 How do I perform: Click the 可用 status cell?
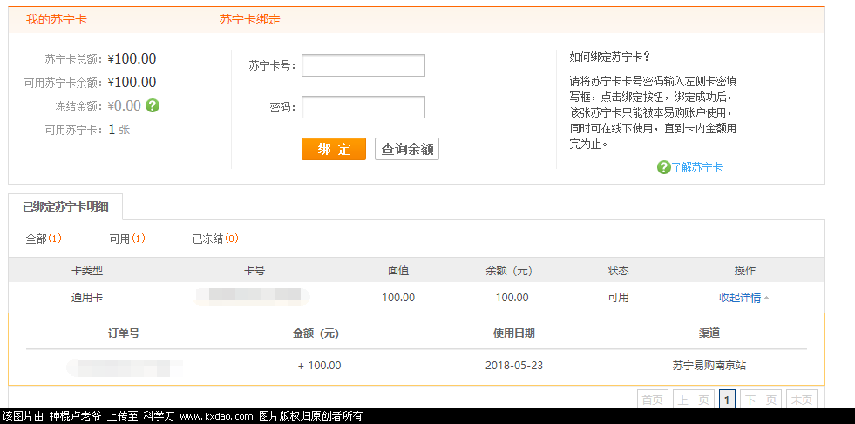[618, 298]
